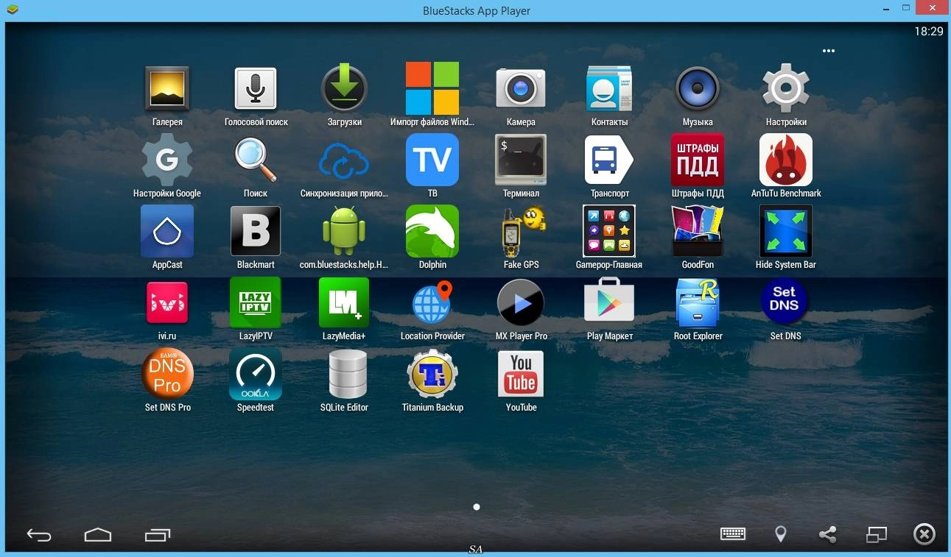Open the orange Set DNS Pro app
Screen dimensions: 951x557
pyautogui.click(x=167, y=374)
